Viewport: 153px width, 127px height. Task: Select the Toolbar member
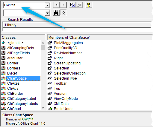pyautogui.click(x=60, y=83)
